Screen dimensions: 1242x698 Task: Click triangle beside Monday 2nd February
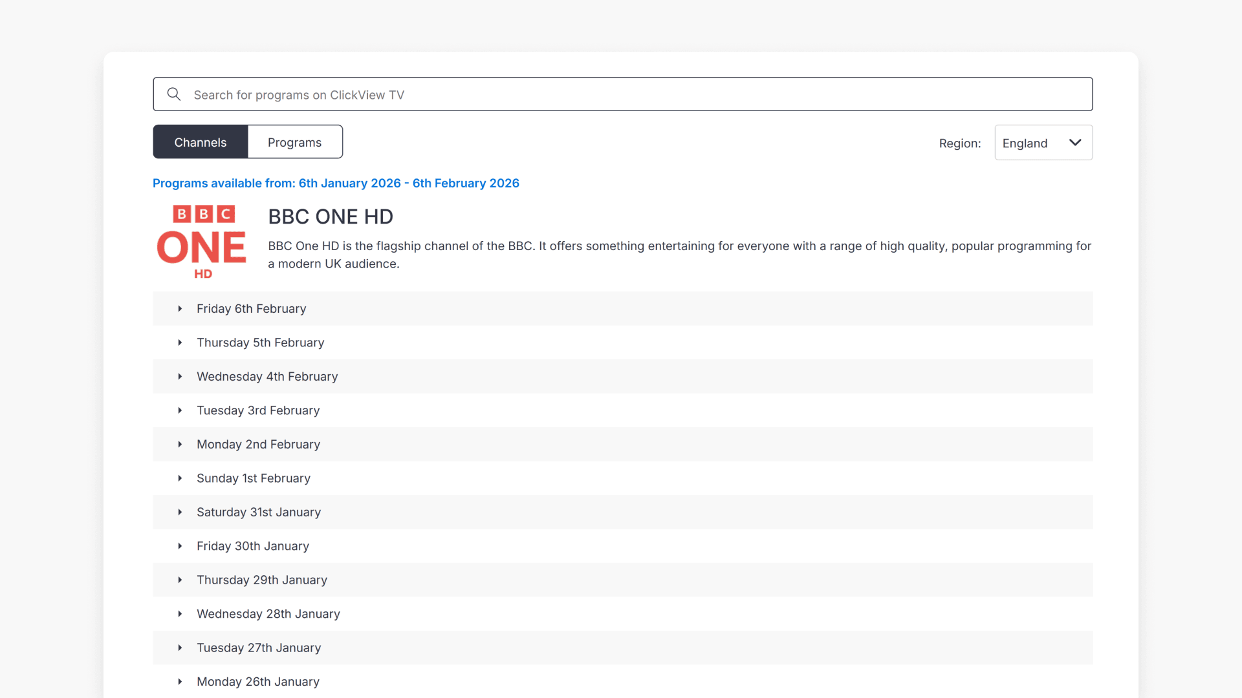tap(180, 445)
